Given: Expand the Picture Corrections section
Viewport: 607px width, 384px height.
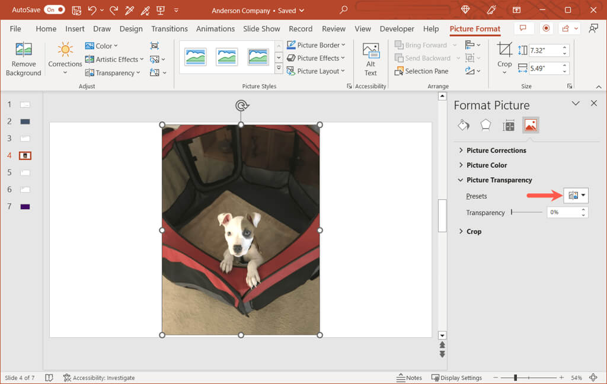Looking at the screenshot, I should (496, 151).
